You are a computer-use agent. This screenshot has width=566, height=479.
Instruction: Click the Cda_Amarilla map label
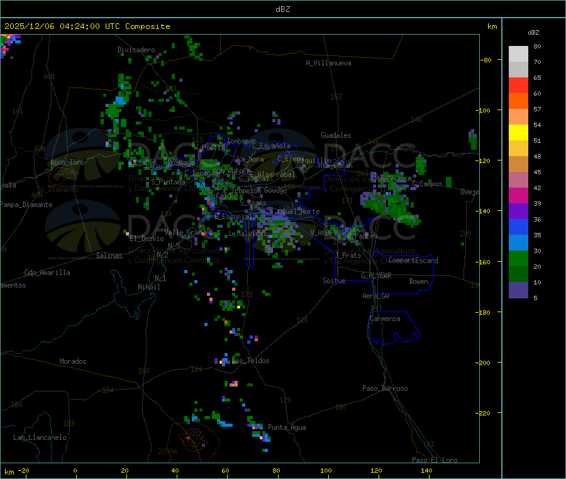[47, 273]
